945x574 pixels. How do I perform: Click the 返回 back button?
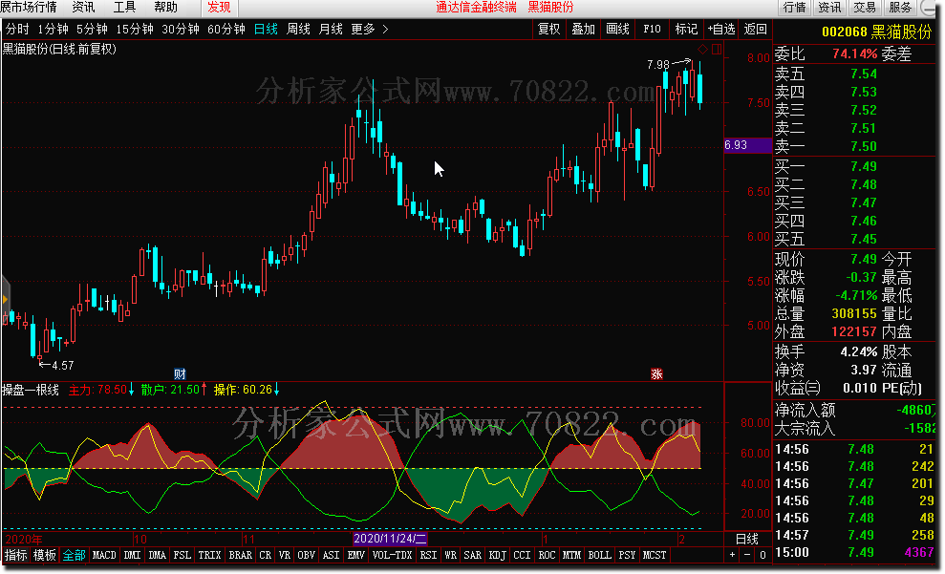click(x=755, y=29)
